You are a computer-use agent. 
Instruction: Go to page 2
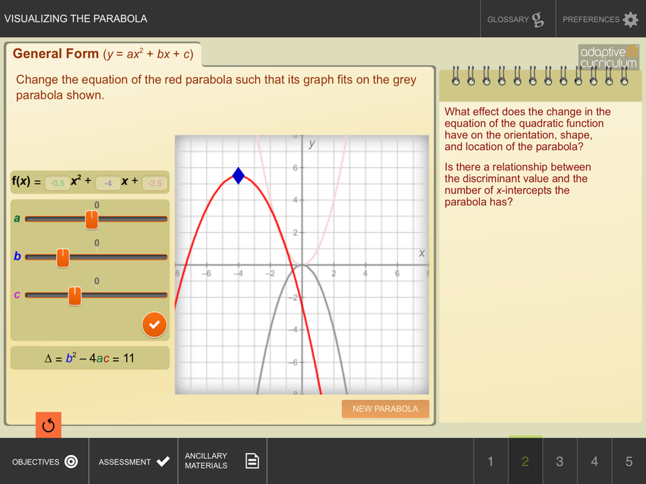(x=525, y=461)
